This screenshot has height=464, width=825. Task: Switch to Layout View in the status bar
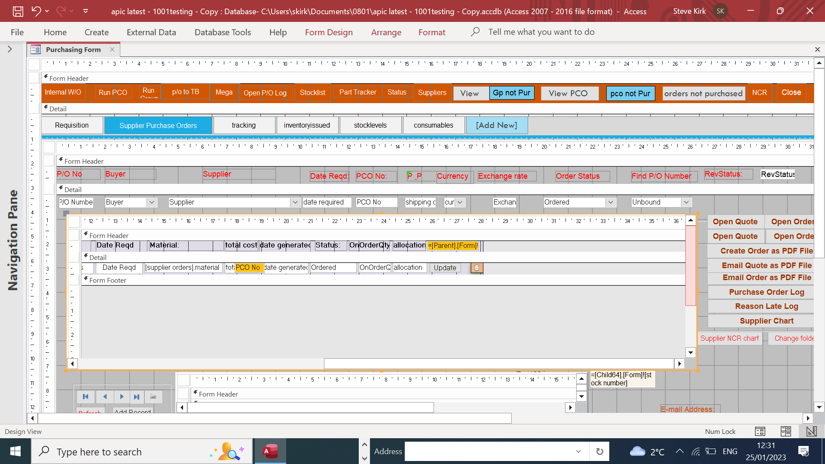click(785, 431)
